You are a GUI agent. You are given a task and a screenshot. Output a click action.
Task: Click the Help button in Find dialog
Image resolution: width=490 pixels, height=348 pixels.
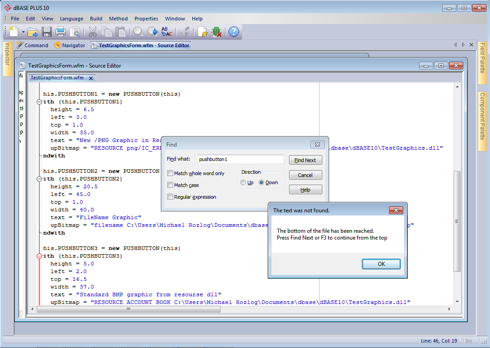point(305,190)
